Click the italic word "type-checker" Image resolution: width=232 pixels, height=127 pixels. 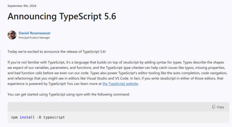tap(134, 68)
